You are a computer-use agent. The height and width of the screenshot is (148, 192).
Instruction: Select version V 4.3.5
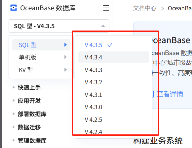tap(113, 45)
